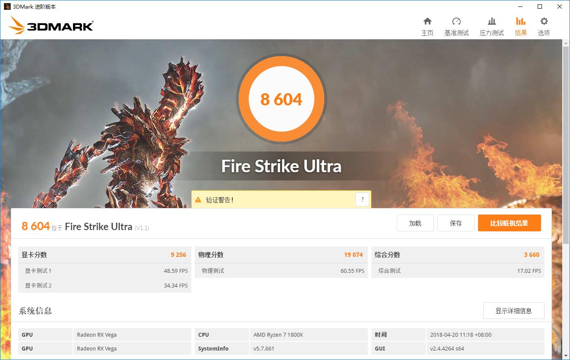Click the scrollbar down arrow
This screenshot has height=360, width=570.
point(566,356)
